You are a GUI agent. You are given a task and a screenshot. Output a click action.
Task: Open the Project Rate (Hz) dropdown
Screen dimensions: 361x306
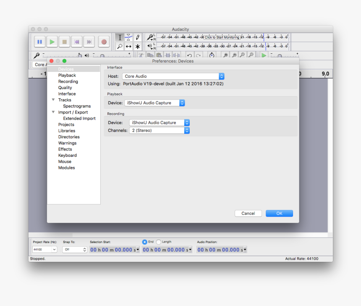tap(44, 249)
